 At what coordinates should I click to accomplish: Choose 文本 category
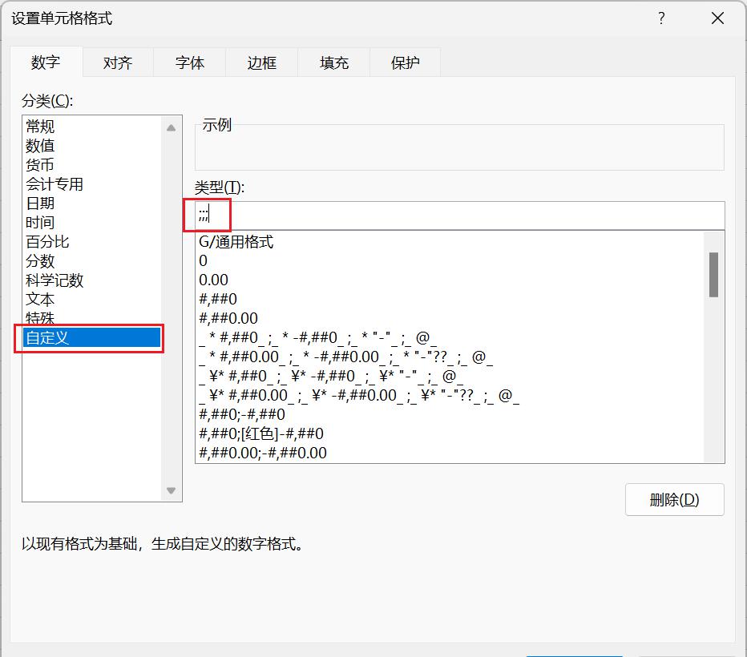(x=92, y=299)
